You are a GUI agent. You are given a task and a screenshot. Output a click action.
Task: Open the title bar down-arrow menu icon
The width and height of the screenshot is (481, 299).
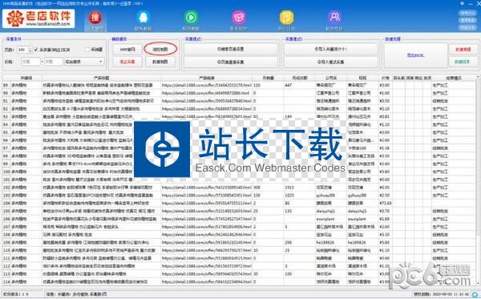463,4
